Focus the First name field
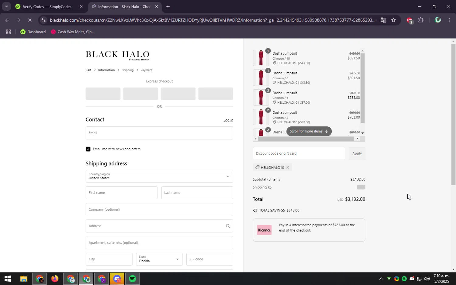 (122, 193)
